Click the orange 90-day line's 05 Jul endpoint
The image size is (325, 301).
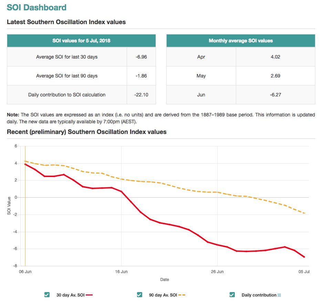click(x=304, y=213)
